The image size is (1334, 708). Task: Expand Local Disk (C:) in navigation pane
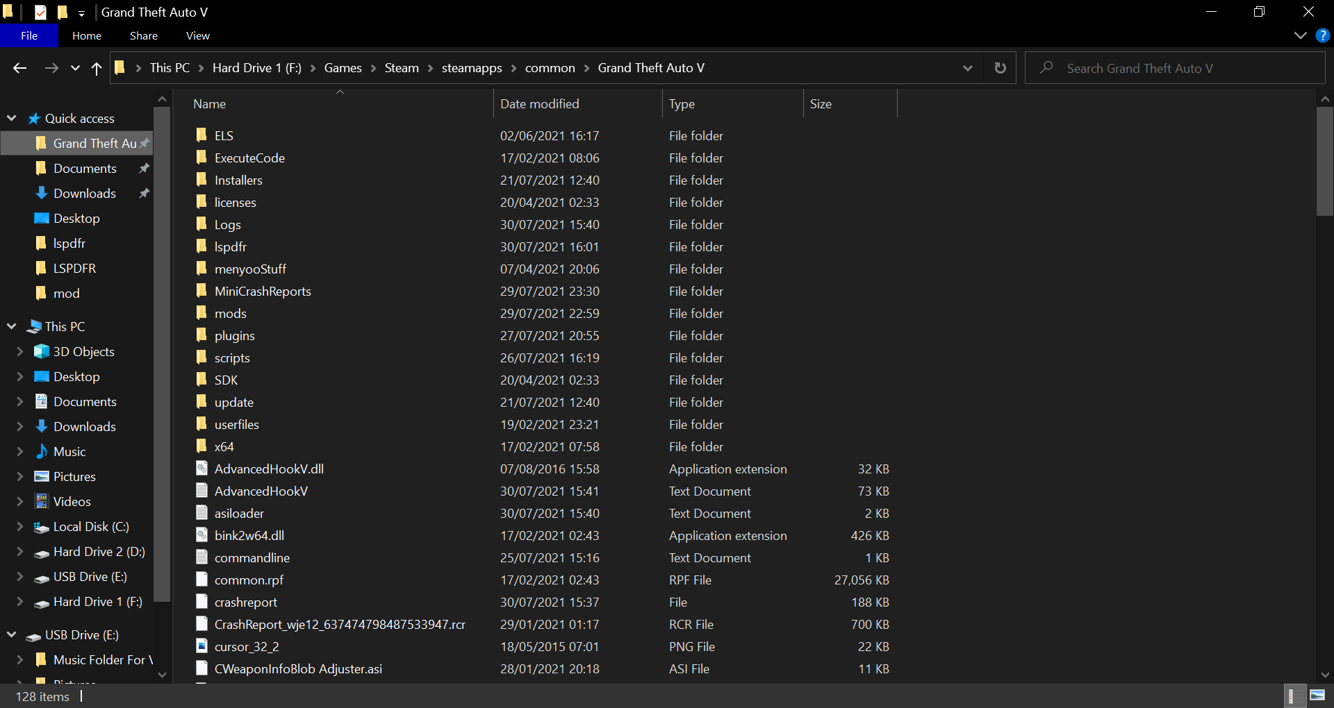tap(19, 527)
